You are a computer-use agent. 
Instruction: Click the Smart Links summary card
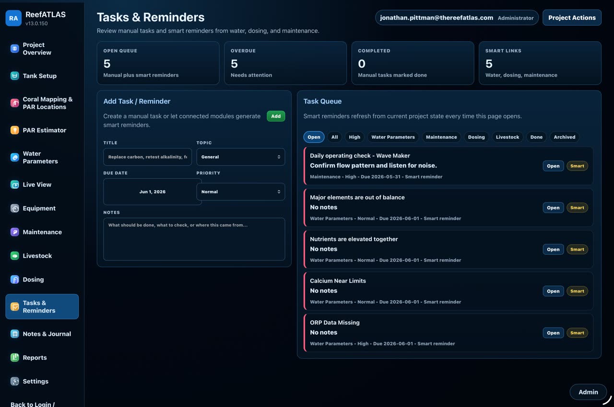(x=540, y=63)
